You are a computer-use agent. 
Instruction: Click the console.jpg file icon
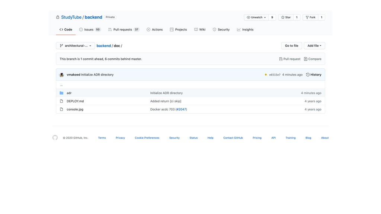61,110
